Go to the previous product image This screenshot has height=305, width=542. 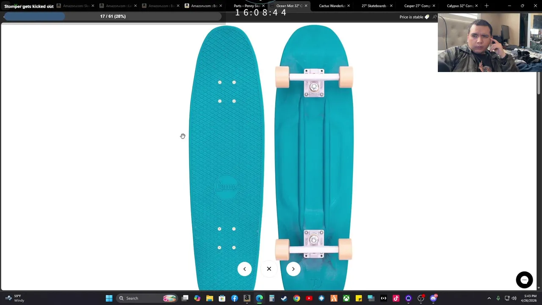coord(244,269)
